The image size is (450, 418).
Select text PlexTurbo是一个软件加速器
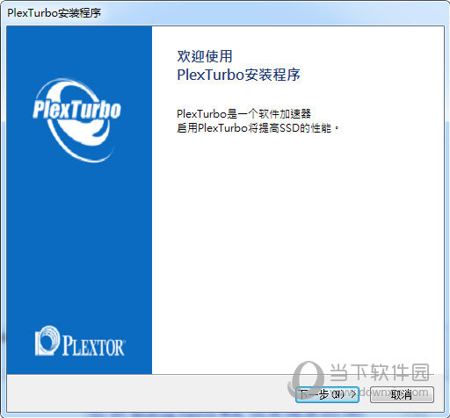[243, 114]
